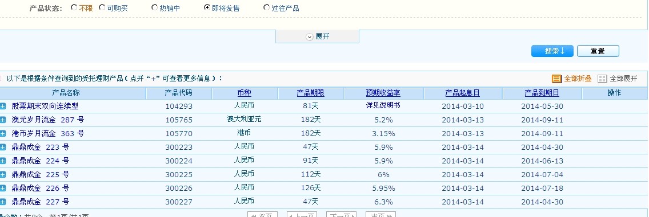
Task: Click the 全部展开 expand-all grid icon
Action: 602,79
